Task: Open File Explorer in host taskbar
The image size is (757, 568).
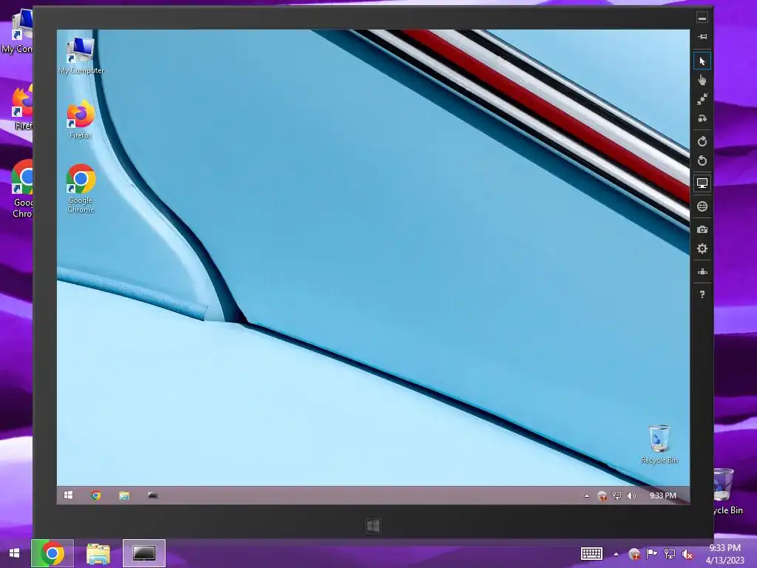Action: pos(98,553)
